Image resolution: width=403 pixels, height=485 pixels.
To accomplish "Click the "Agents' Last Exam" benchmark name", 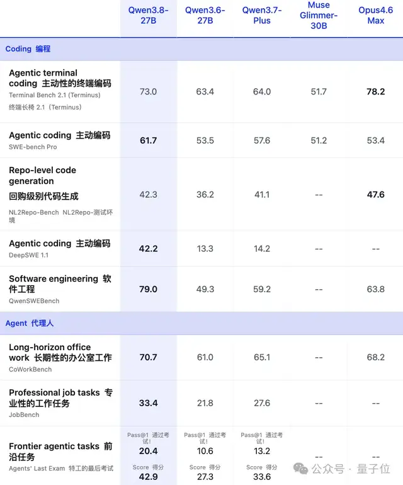I will pyautogui.click(x=37, y=469).
